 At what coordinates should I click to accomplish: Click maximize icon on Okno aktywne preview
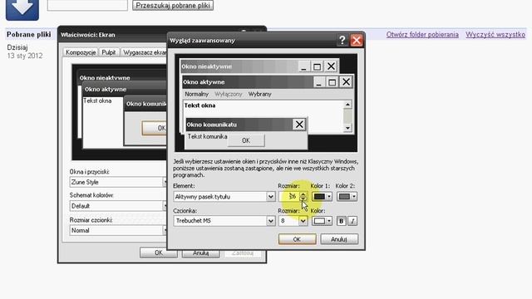coord(332,82)
